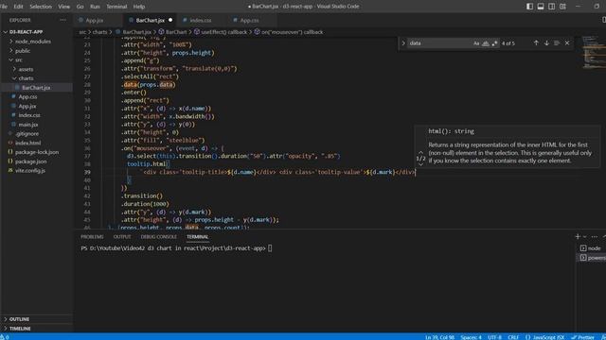Image resolution: width=606 pixels, height=340 pixels.
Task: Open the Selection menu
Action: 41,7
